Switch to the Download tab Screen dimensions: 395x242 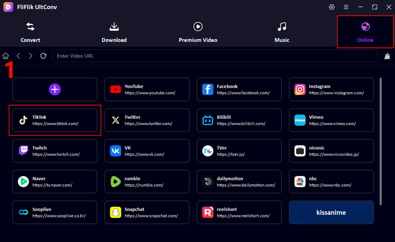click(x=114, y=32)
